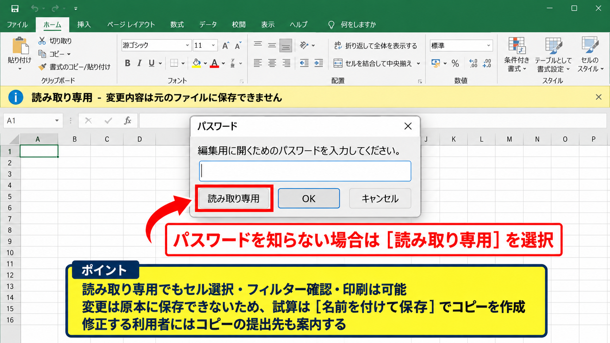Increase font size with large A icon

(x=225, y=46)
